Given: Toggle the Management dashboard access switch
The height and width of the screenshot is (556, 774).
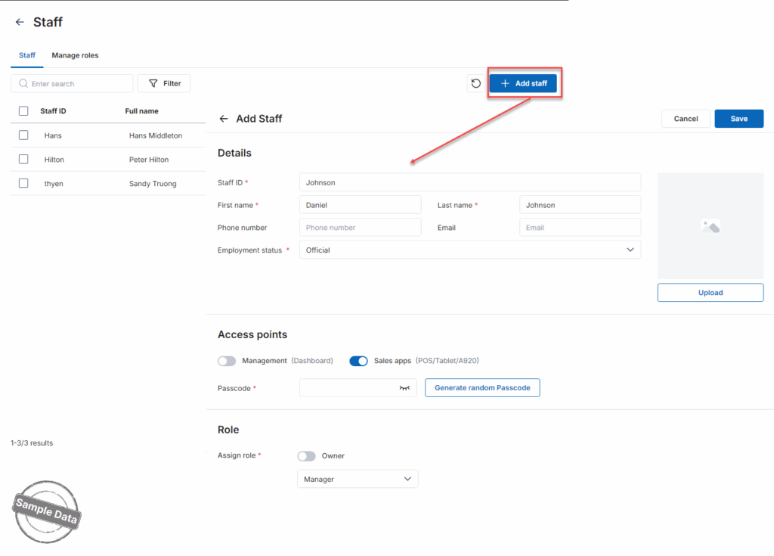Looking at the screenshot, I should tap(227, 361).
